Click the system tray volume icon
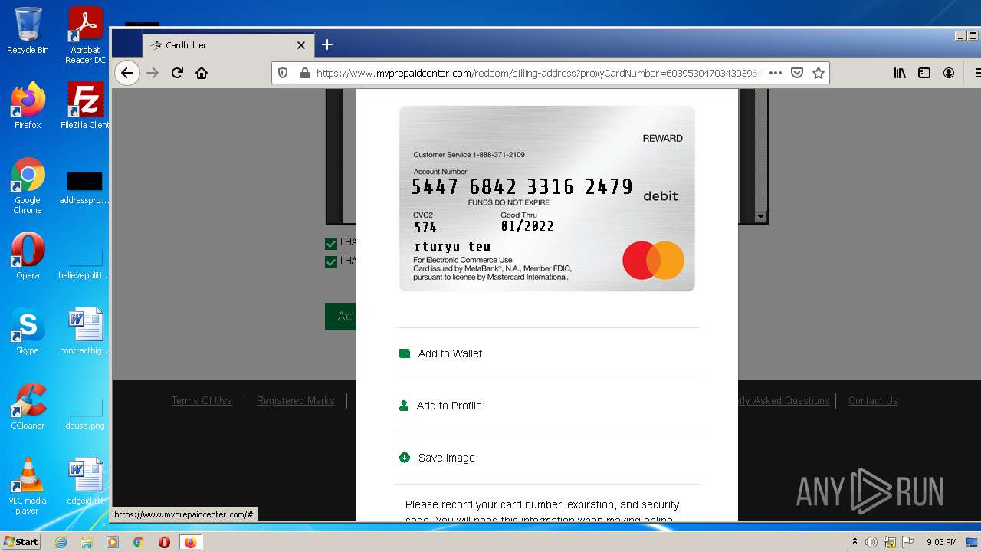This screenshot has height=552, width=981. 871,542
